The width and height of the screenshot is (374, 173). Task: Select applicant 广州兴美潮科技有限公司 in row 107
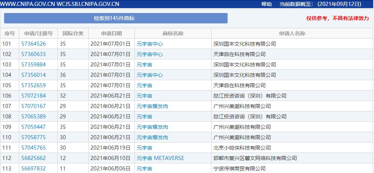pos(242,106)
